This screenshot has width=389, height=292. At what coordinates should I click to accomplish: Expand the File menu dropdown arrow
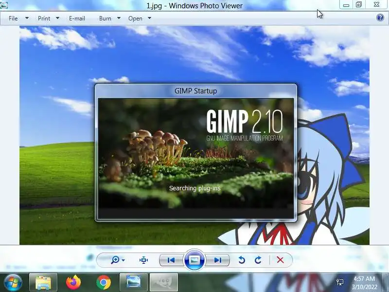click(27, 18)
